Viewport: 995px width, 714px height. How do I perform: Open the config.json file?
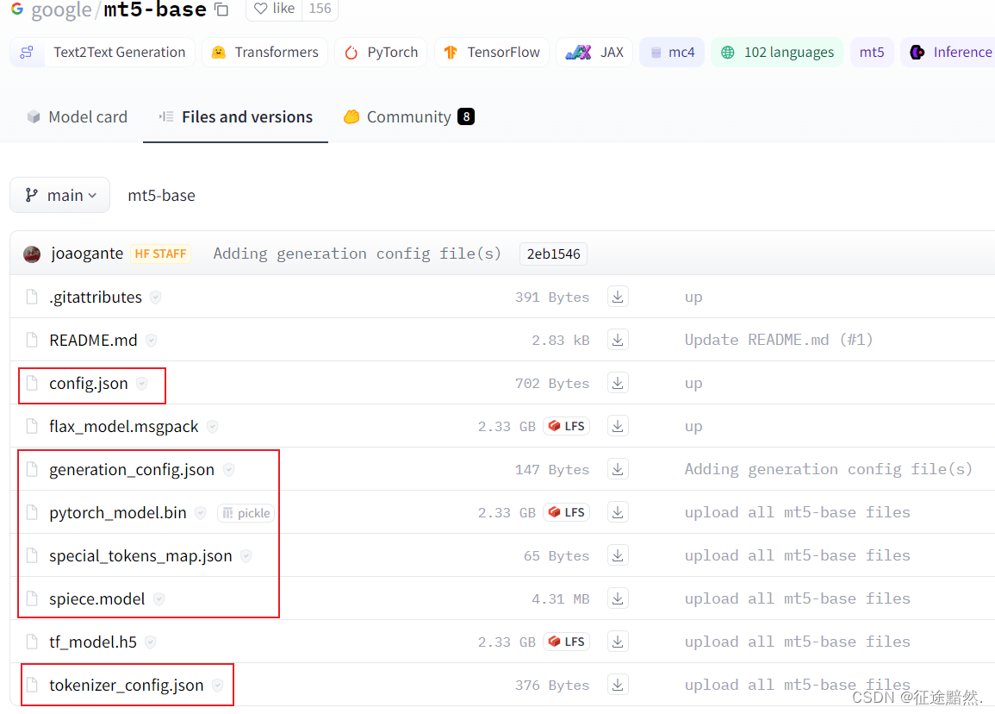(x=89, y=384)
